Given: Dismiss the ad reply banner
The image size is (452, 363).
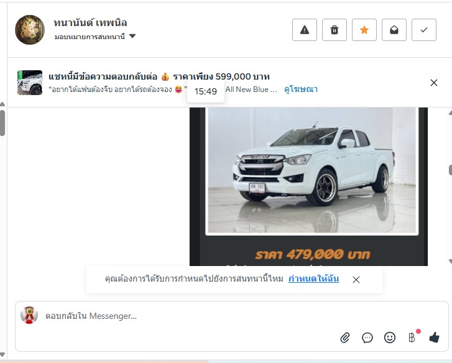Looking at the screenshot, I should pyautogui.click(x=433, y=83).
